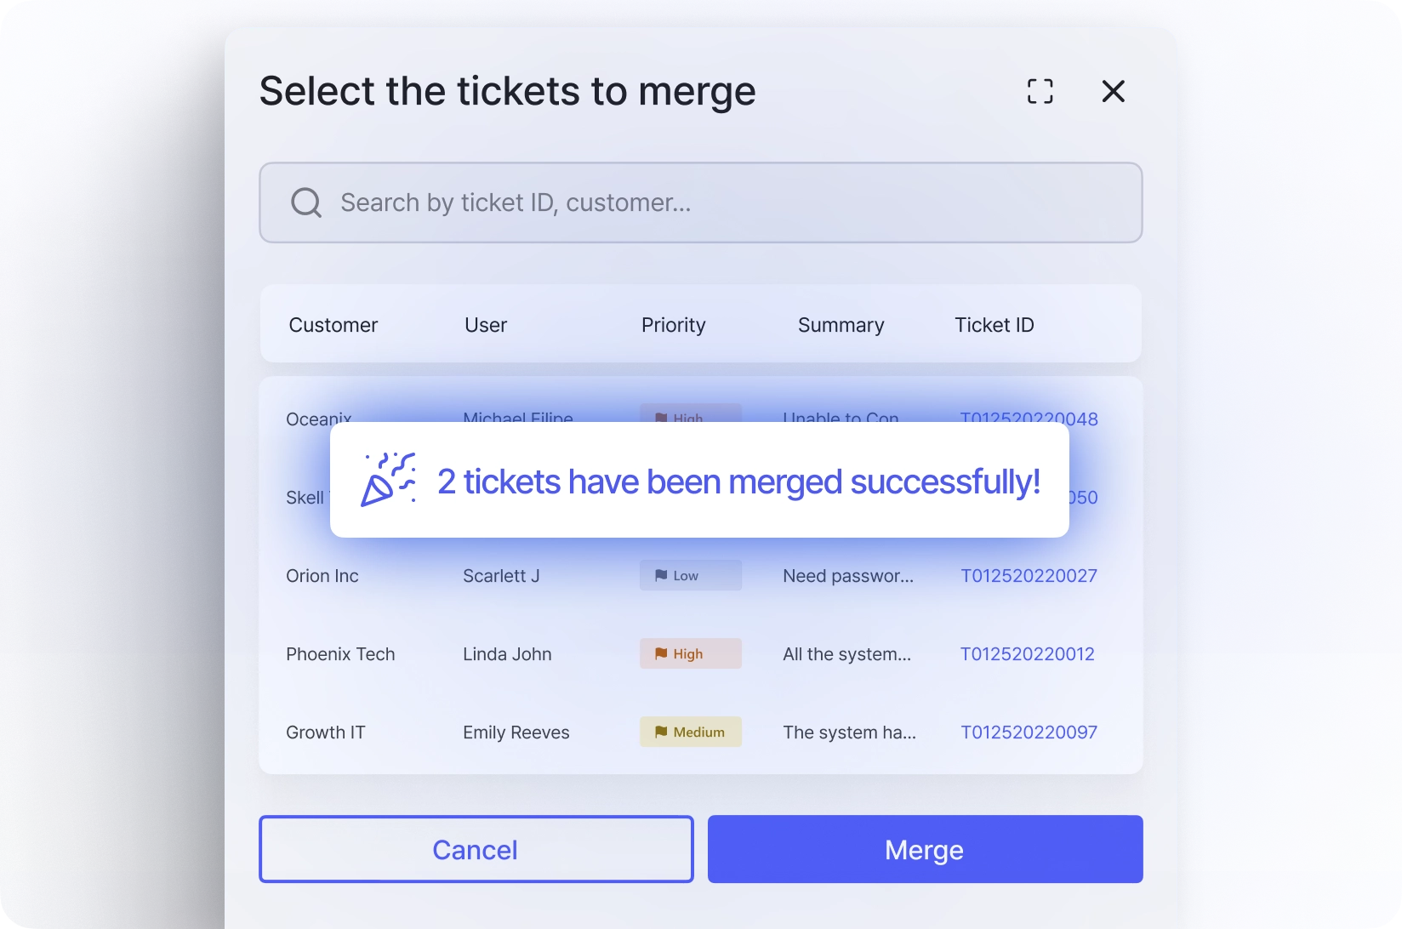Screen dimensions: 1402x929
Task: Close the merge tickets dialog
Action: point(1113,91)
